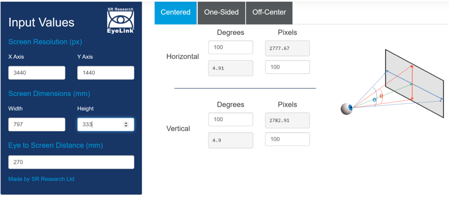Focus the Horizontal Degrees input field
The height and width of the screenshot is (197, 449).
(x=231, y=47)
